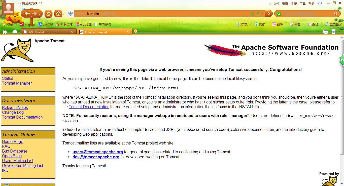Click the Tomcat cat logo image
The width and height of the screenshot is (344, 186).
[17, 50]
